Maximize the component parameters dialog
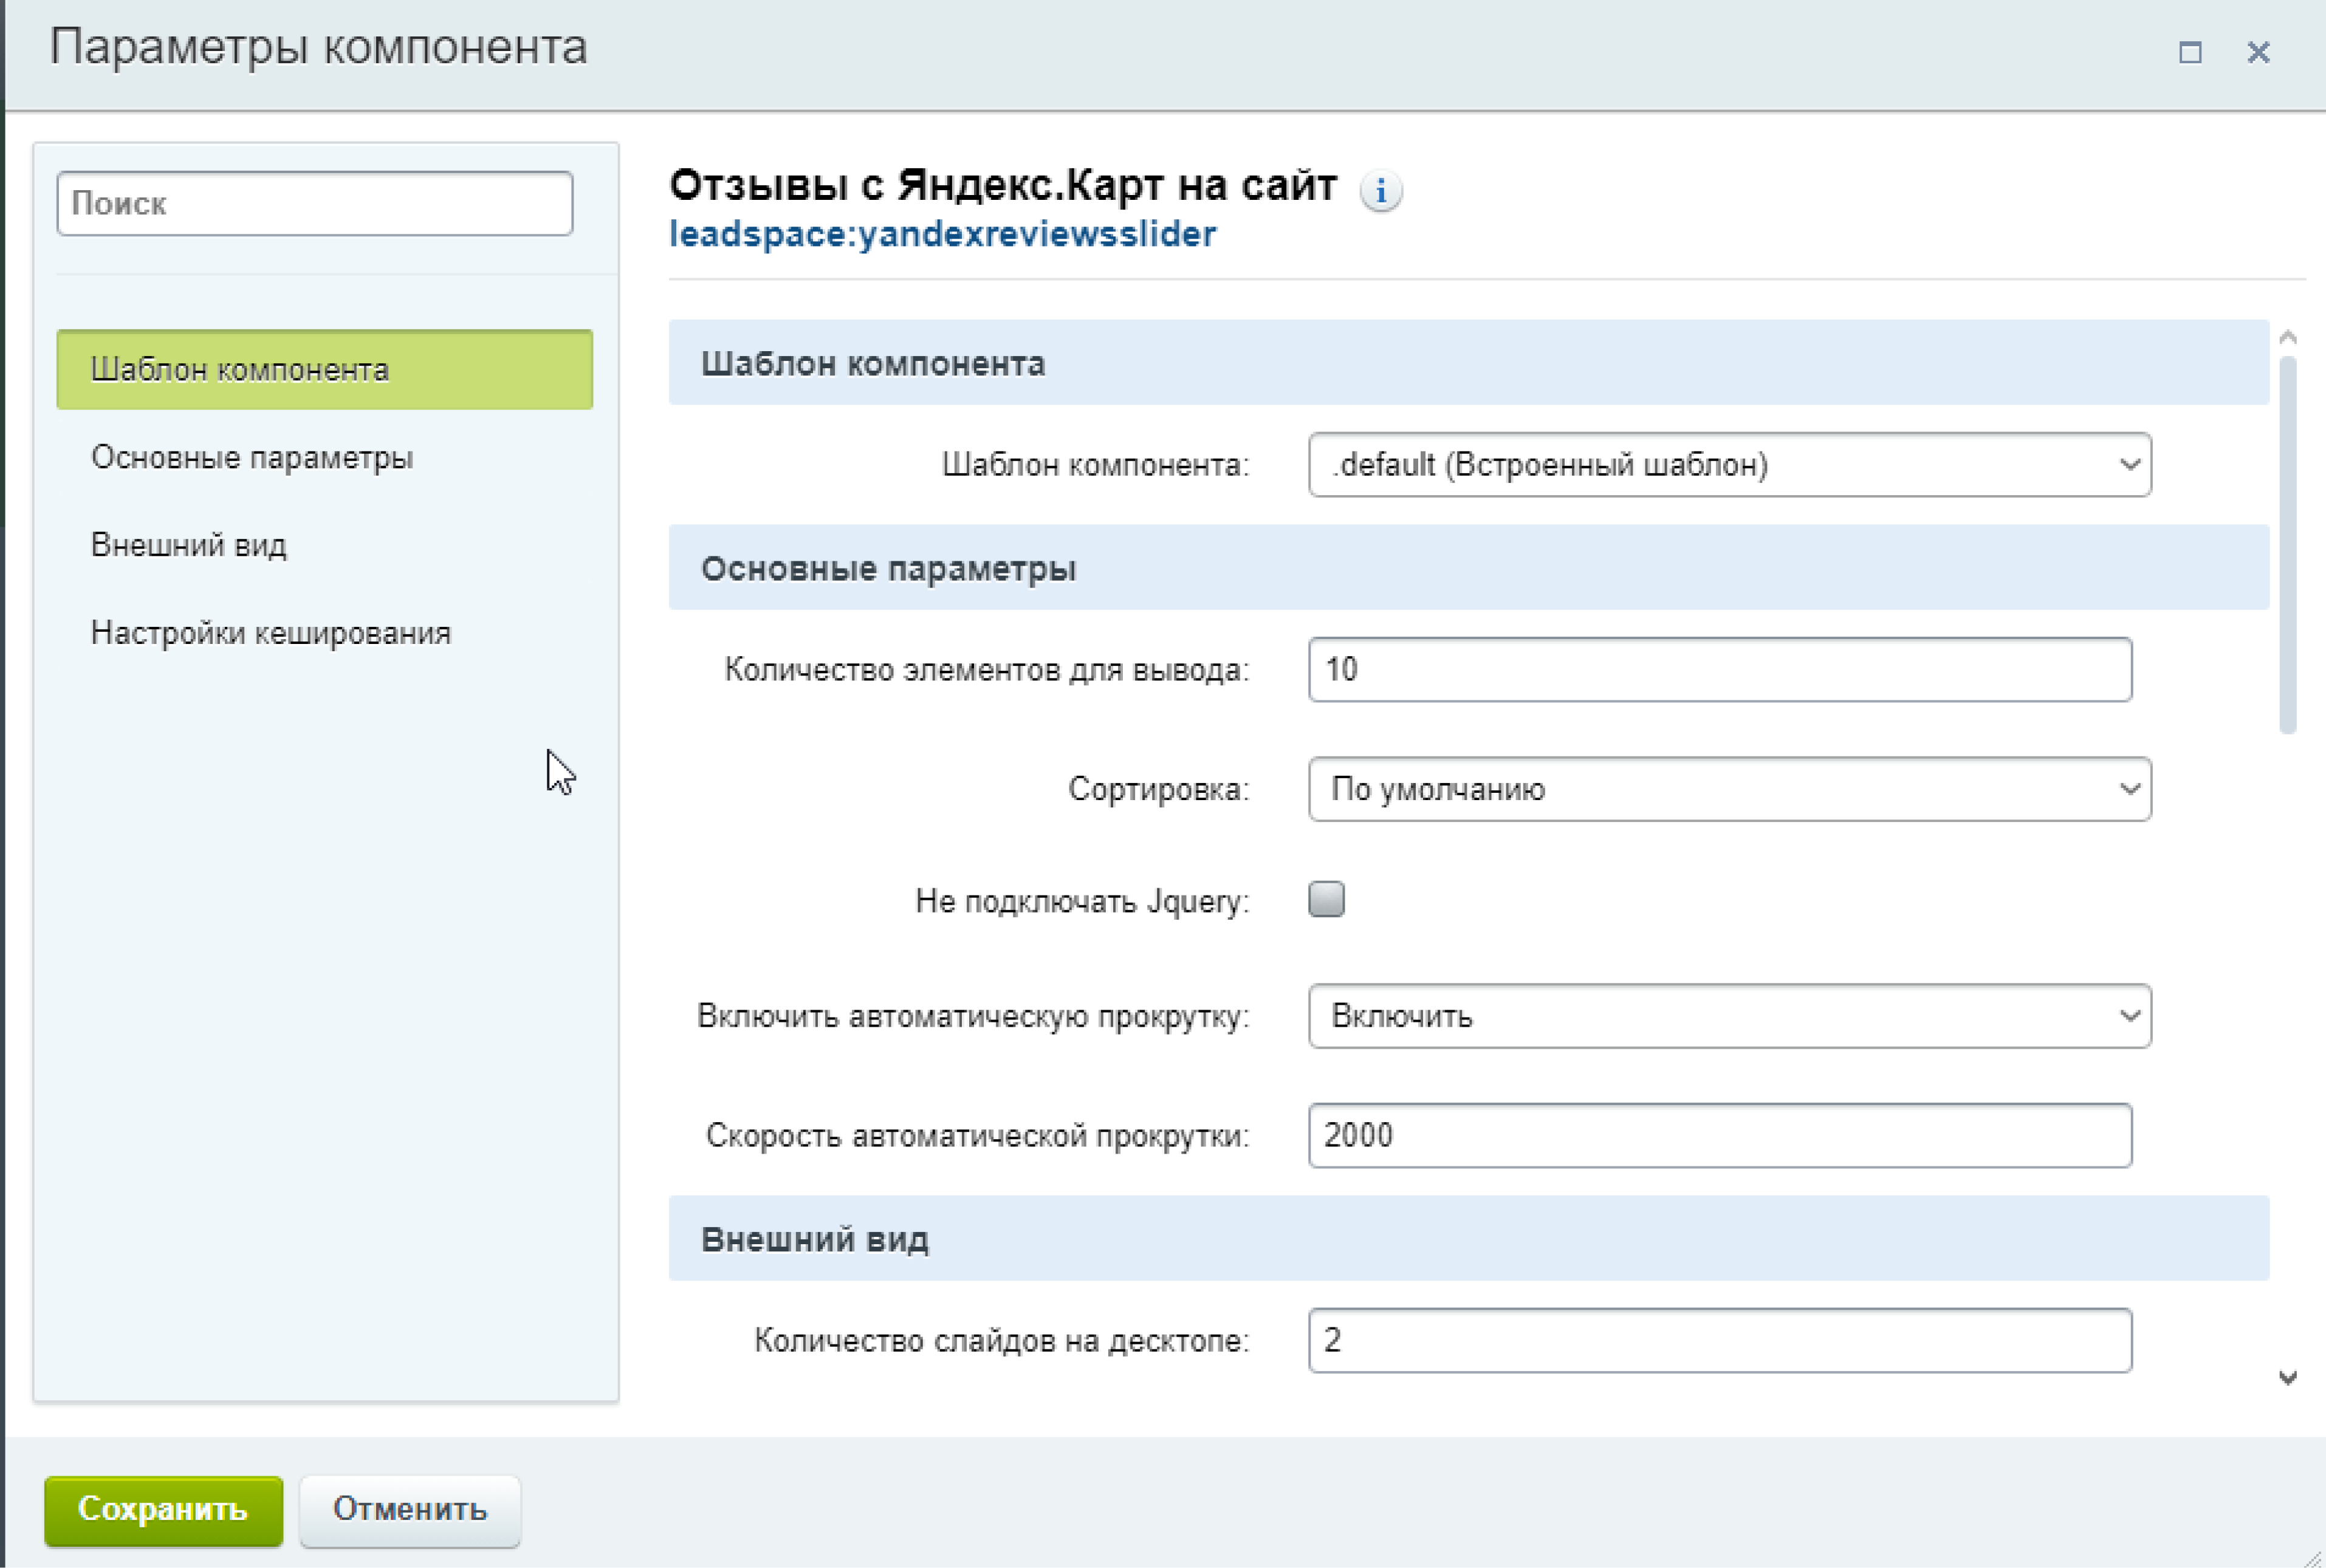 (2190, 52)
